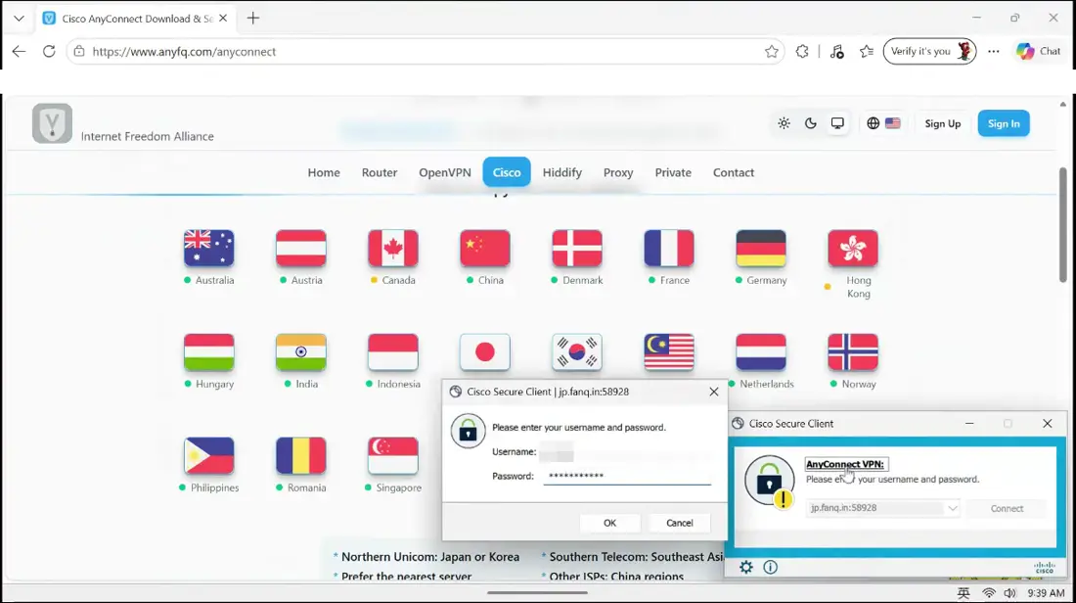
Task: Select the Australia flag server
Action: coord(209,248)
